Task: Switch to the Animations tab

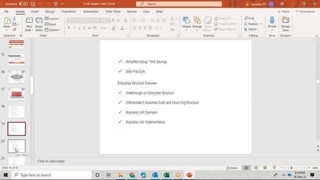Action: (90, 11)
